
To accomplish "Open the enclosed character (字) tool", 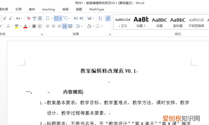I will coord(40,26).
